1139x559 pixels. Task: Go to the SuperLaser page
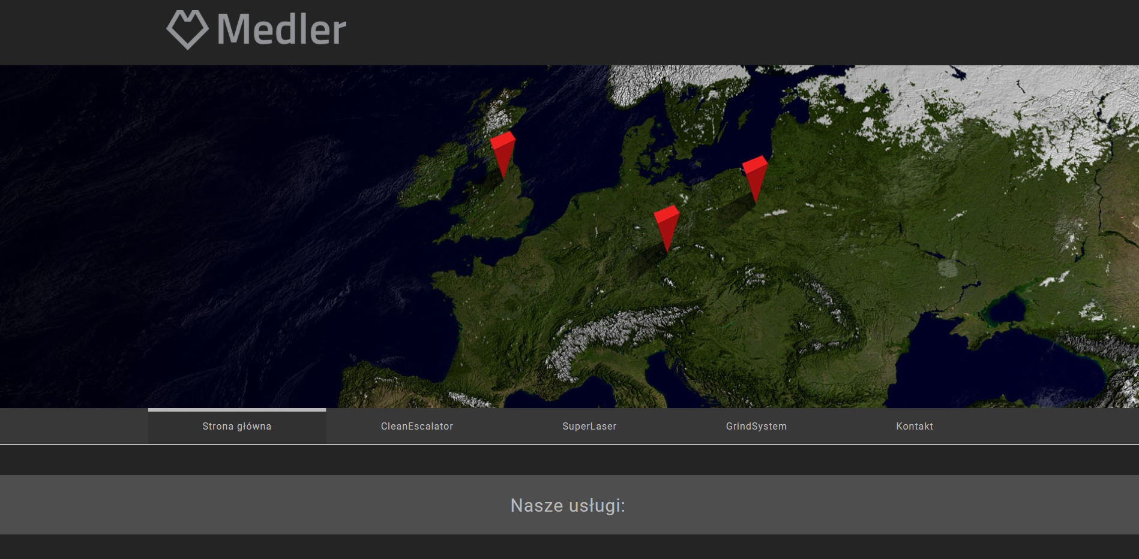[x=589, y=426]
